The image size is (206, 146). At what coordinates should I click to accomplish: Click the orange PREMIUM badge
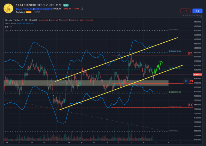(29, 12)
